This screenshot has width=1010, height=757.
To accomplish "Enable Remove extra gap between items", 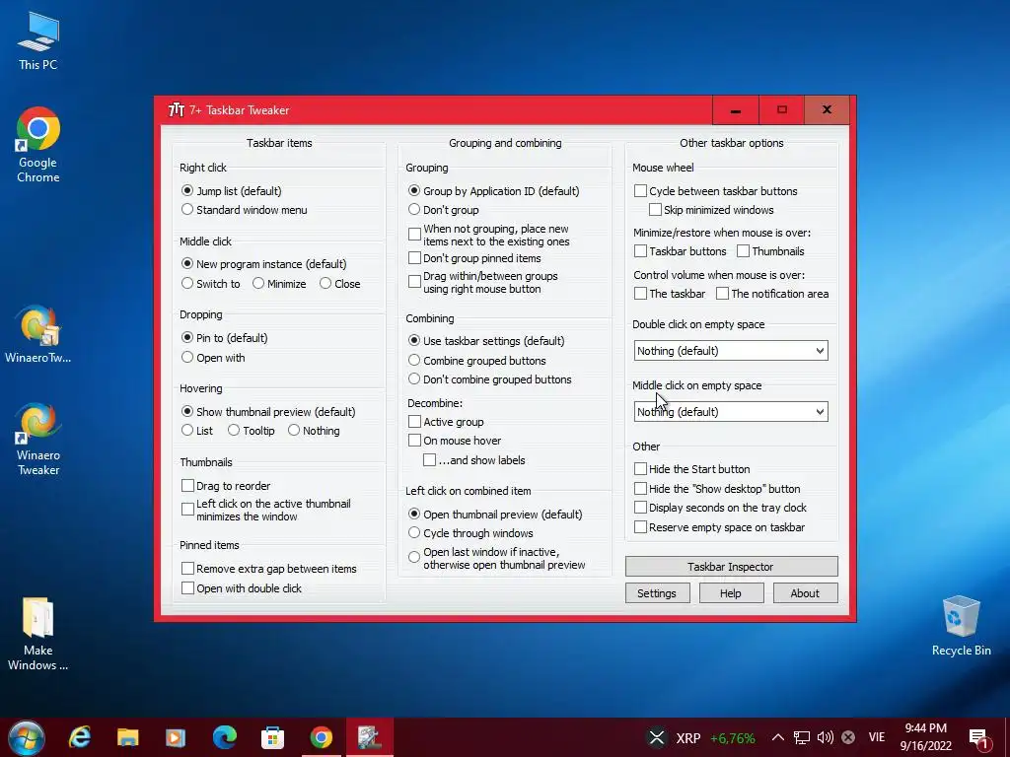I will click(x=269, y=569).
